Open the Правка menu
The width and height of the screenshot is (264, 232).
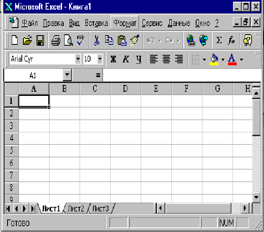coord(53,23)
